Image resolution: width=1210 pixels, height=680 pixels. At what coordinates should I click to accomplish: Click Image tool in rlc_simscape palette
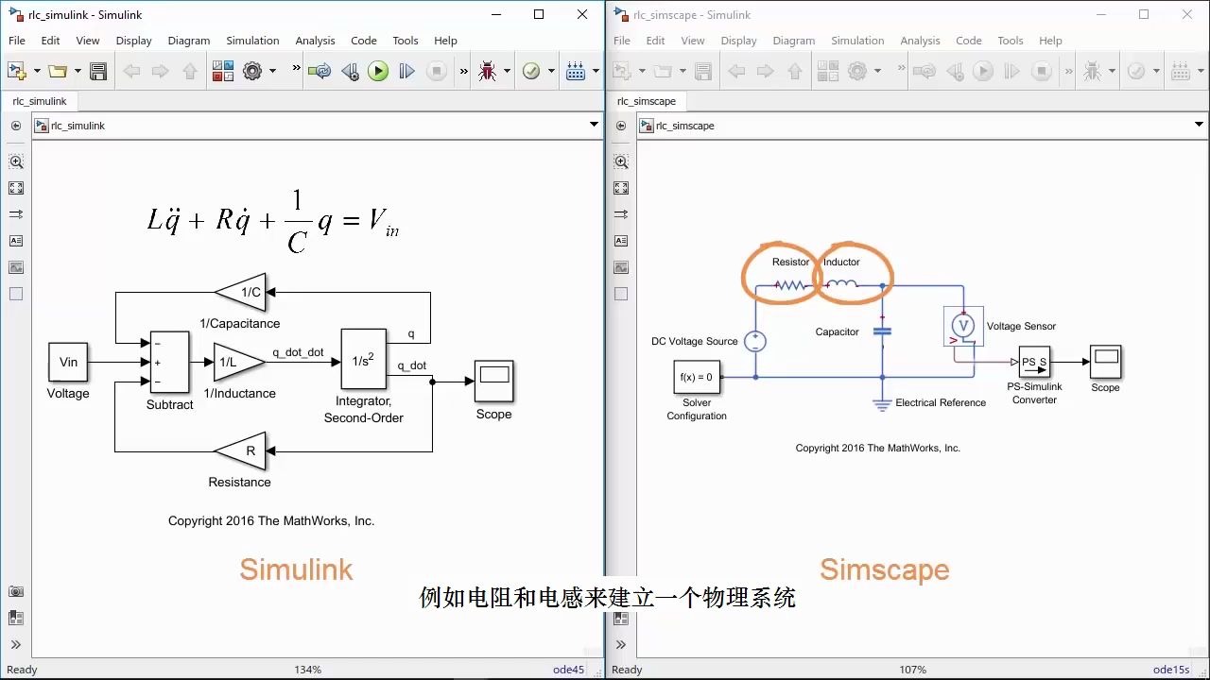(x=621, y=267)
